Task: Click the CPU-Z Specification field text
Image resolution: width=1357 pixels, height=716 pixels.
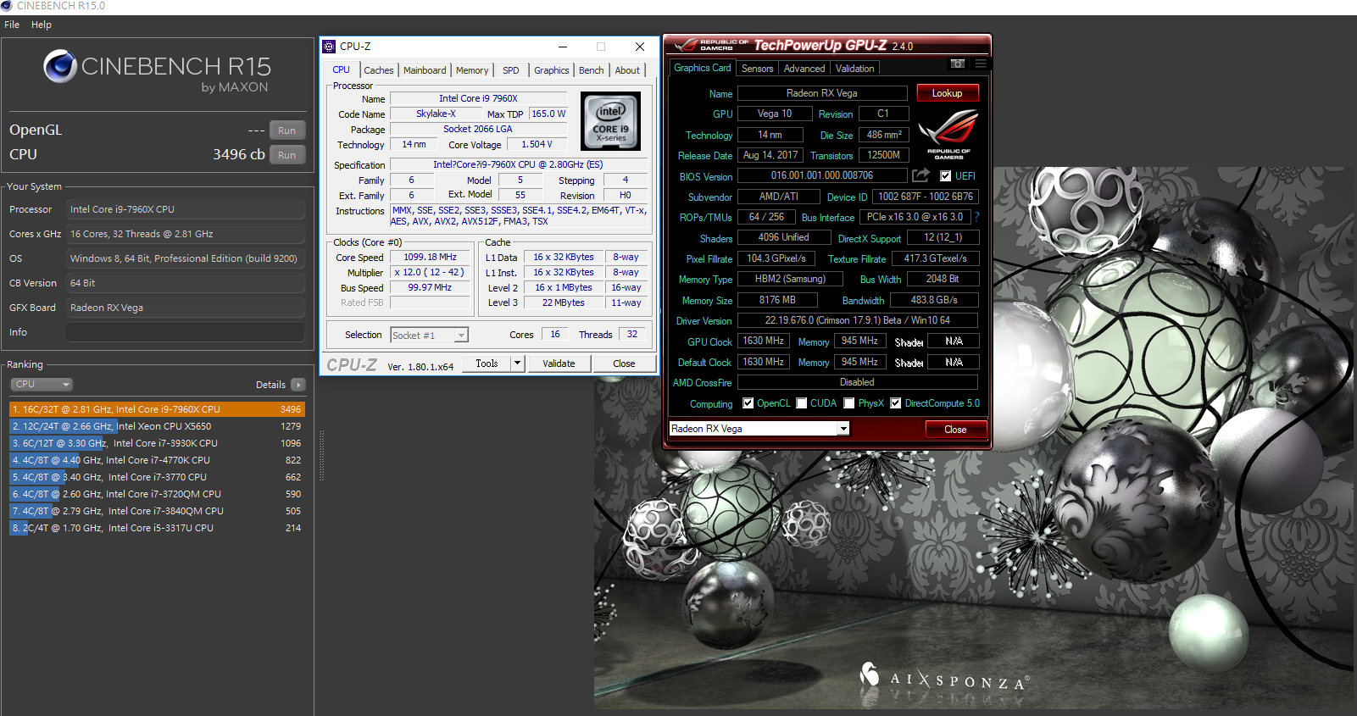Action: [x=518, y=164]
